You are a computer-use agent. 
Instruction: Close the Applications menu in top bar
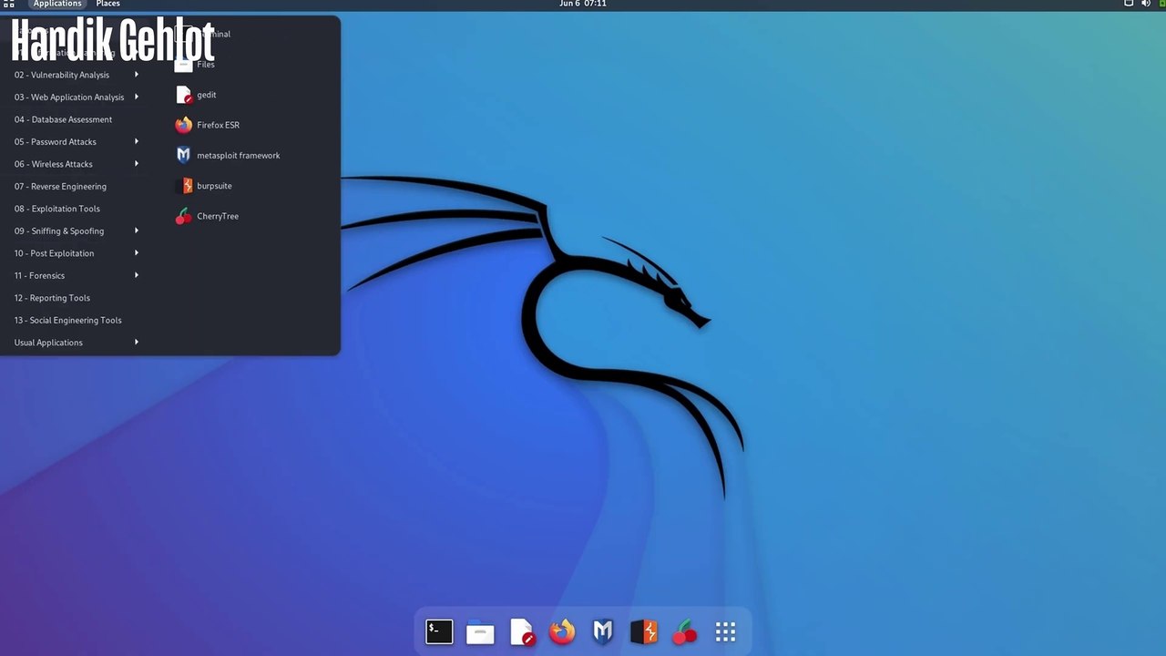(57, 4)
